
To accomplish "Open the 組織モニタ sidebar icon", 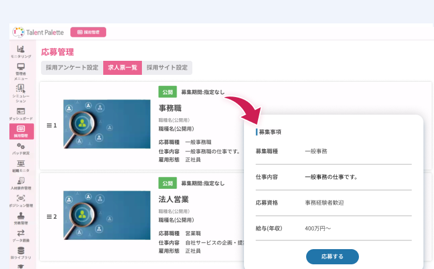I will pos(21,166).
